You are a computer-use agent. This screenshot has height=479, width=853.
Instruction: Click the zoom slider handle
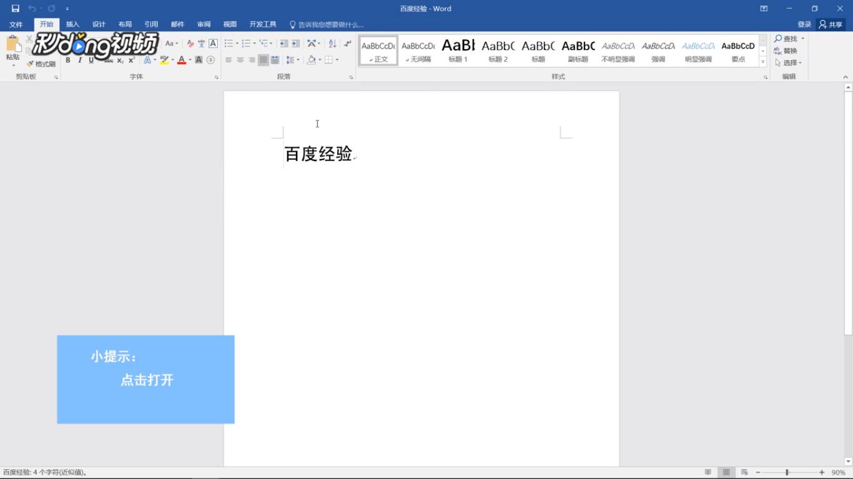[x=787, y=473]
